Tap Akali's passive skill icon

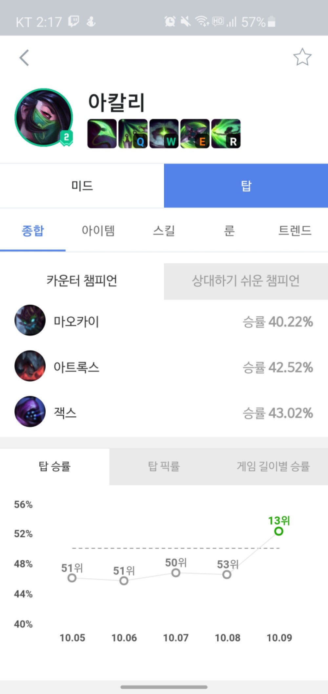(x=102, y=134)
